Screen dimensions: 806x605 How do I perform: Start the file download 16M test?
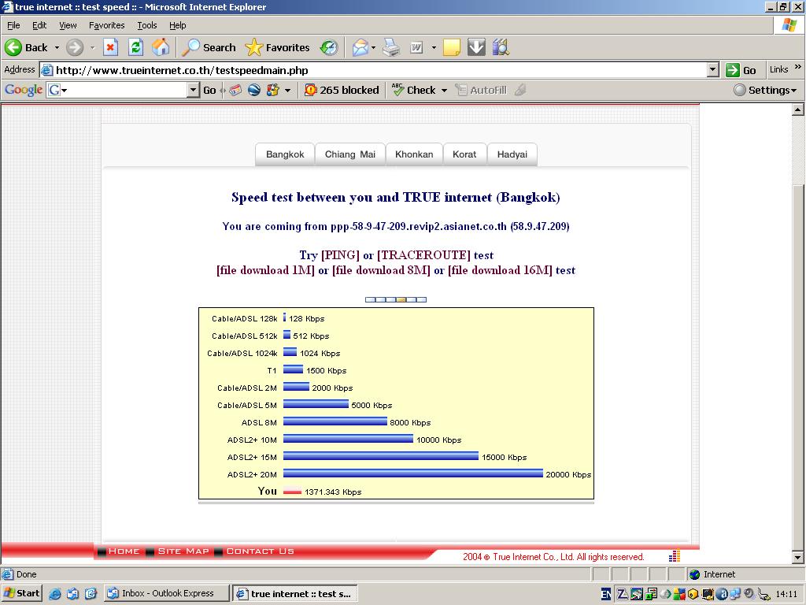500,271
